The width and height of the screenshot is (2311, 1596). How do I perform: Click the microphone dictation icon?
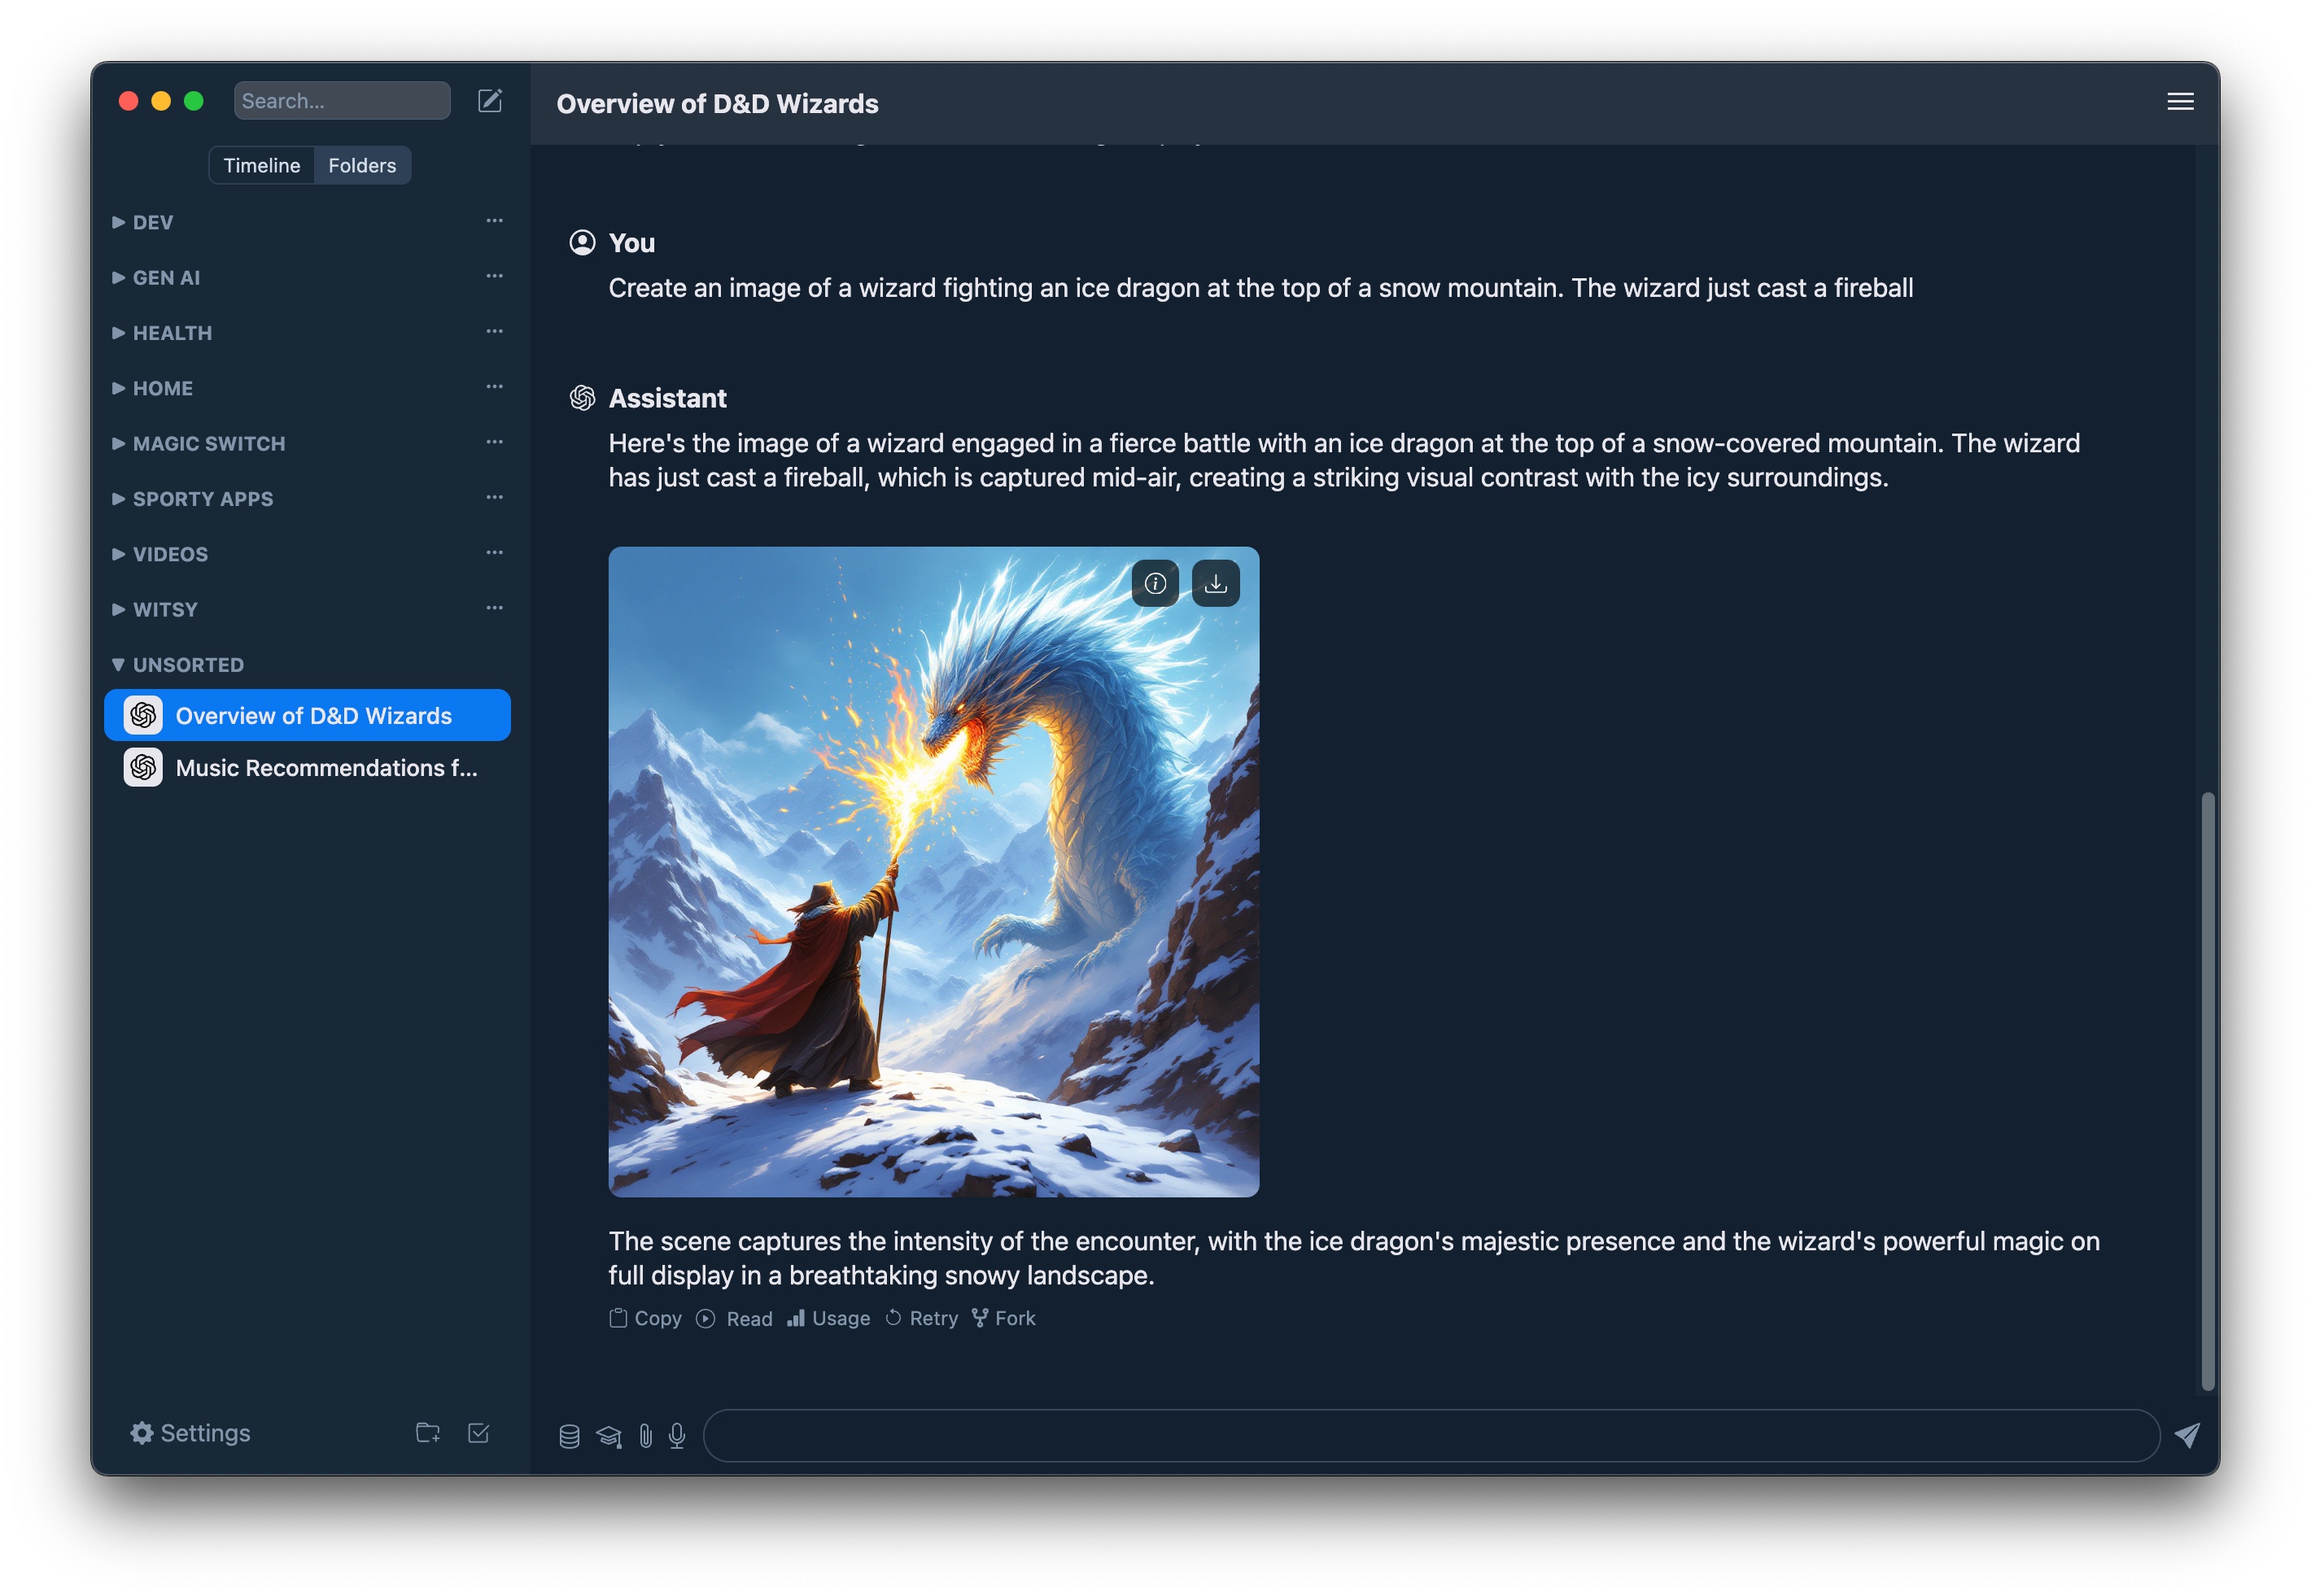click(x=677, y=1436)
